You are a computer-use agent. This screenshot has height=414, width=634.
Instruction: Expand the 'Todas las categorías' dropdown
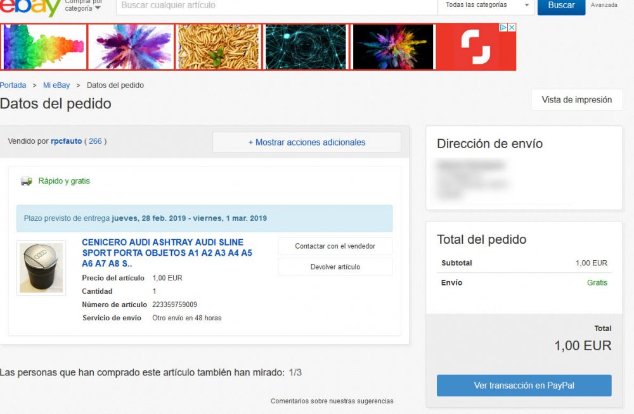coord(486,5)
